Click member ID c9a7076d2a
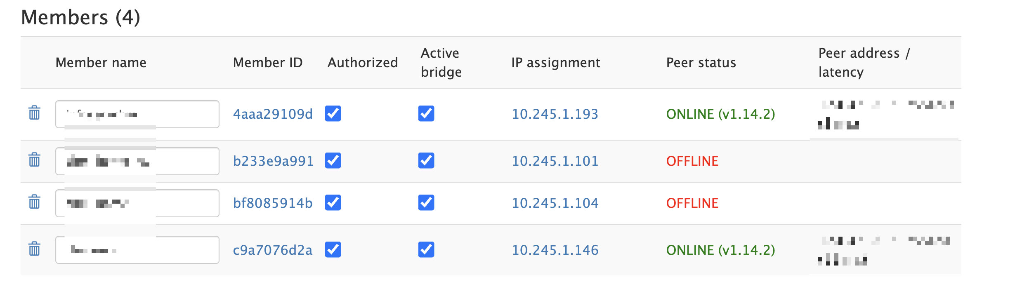Screen dimensions: 1015x282 click(x=273, y=250)
